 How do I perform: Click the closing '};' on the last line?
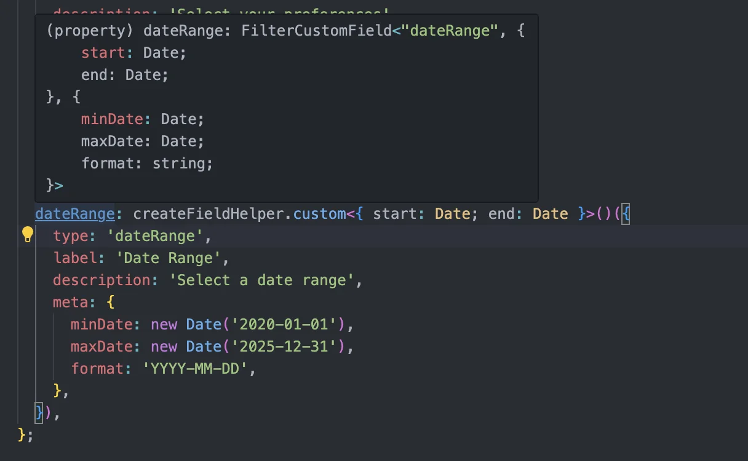pos(26,435)
